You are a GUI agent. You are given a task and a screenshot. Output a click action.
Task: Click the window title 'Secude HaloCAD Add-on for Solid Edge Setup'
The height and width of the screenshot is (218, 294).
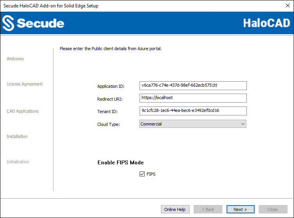[x=51, y=6]
